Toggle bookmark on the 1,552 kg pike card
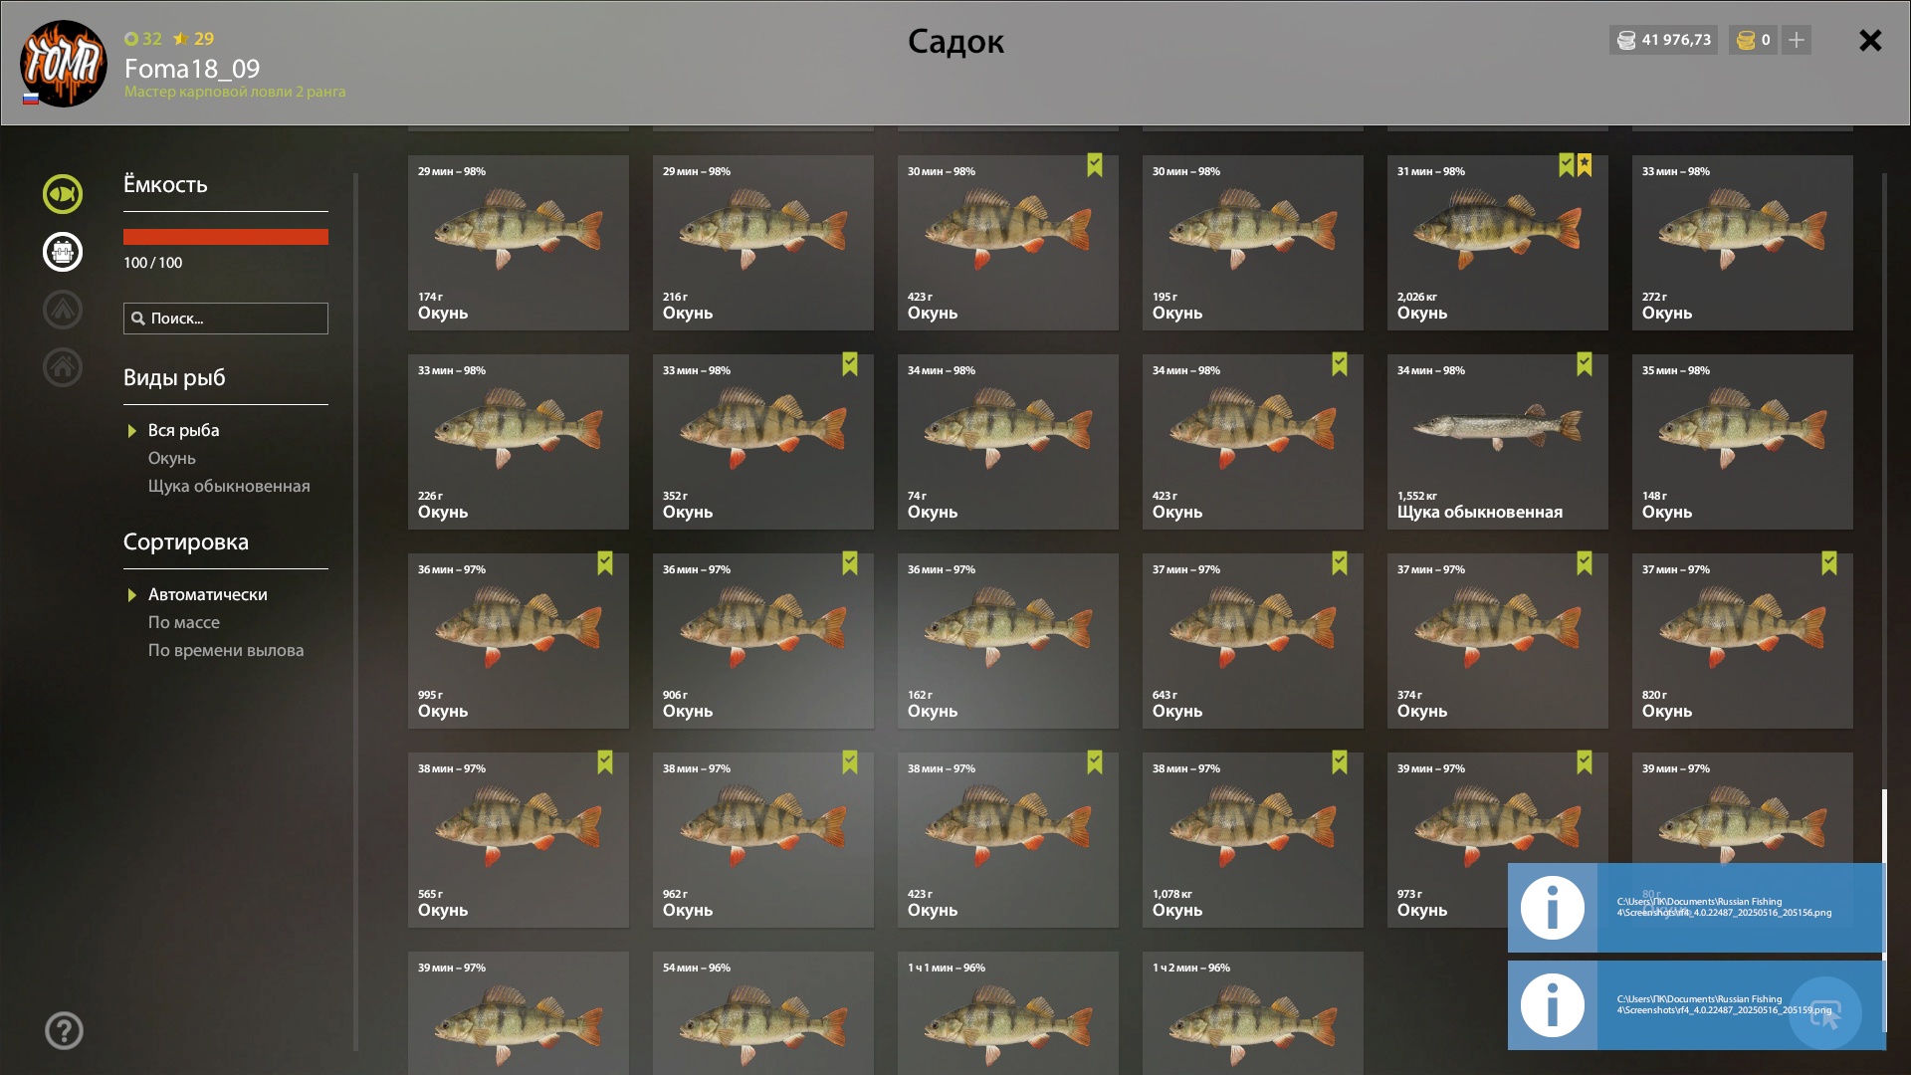Viewport: 1911px width, 1075px height. click(x=1585, y=364)
